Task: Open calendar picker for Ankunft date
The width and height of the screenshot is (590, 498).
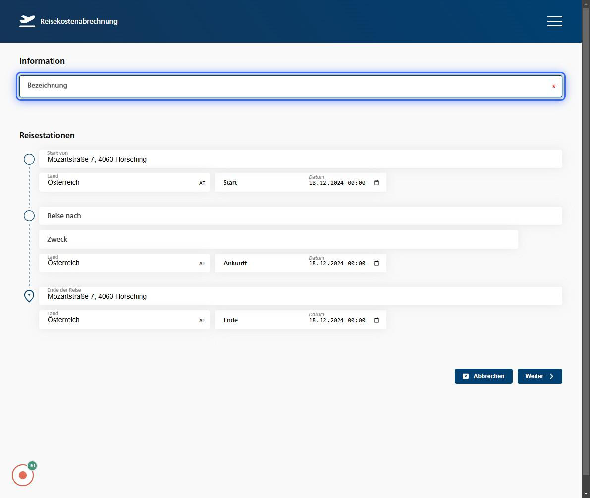Action: 376,263
